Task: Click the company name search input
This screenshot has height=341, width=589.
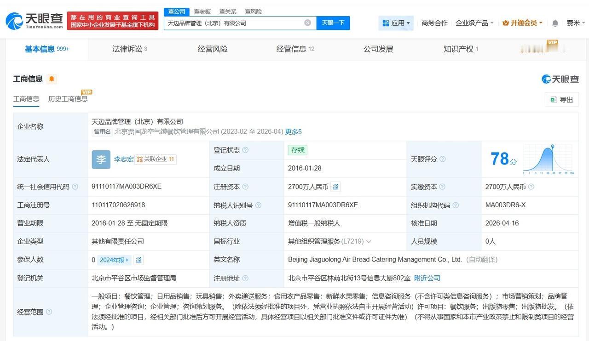Action: point(234,23)
